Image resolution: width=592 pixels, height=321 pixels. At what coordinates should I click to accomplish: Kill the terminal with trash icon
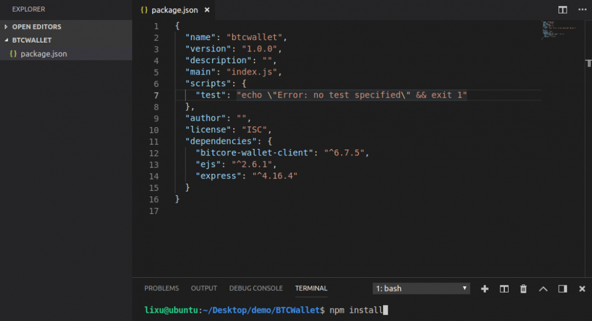(523, 289)
